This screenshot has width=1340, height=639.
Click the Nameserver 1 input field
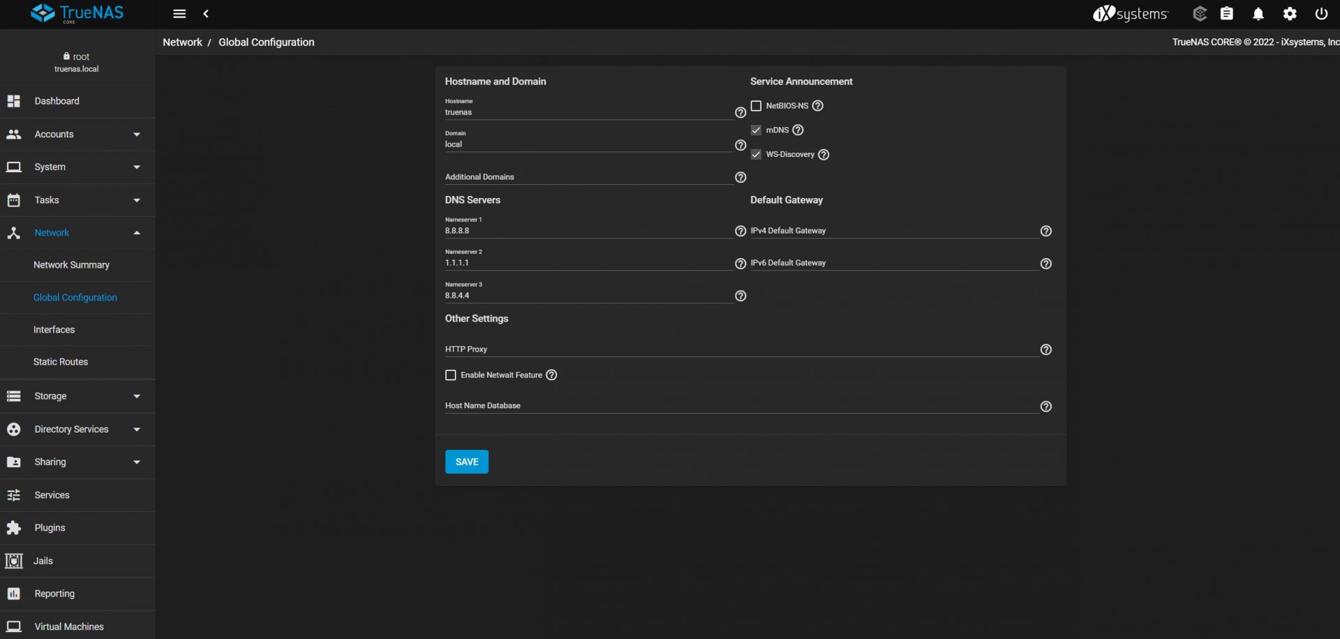click(x=586, y=231)
